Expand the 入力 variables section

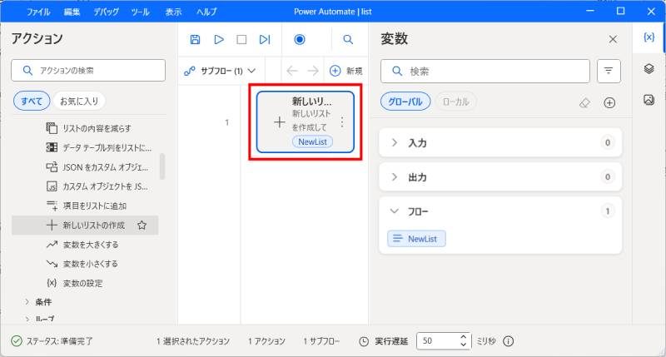[394, 142]
